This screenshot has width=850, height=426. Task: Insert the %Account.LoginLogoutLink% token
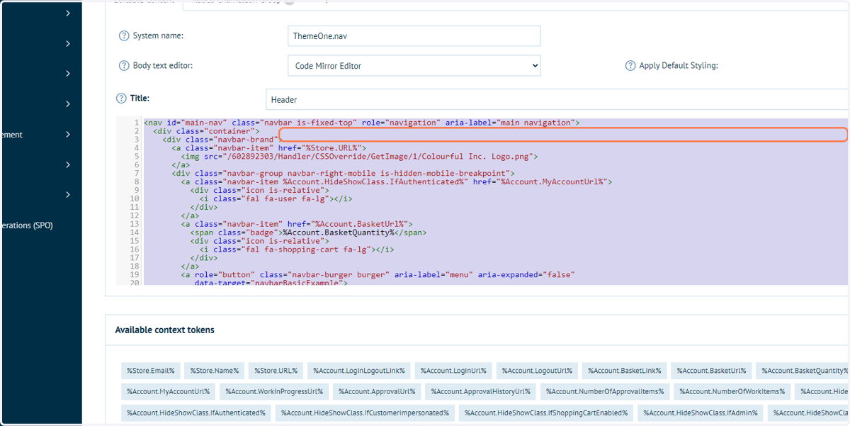[x=359, y=371]
